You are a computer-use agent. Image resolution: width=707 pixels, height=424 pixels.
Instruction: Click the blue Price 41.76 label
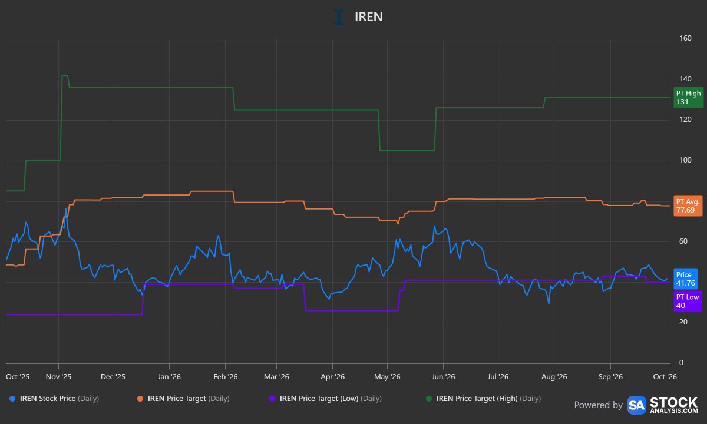[685, 279]
